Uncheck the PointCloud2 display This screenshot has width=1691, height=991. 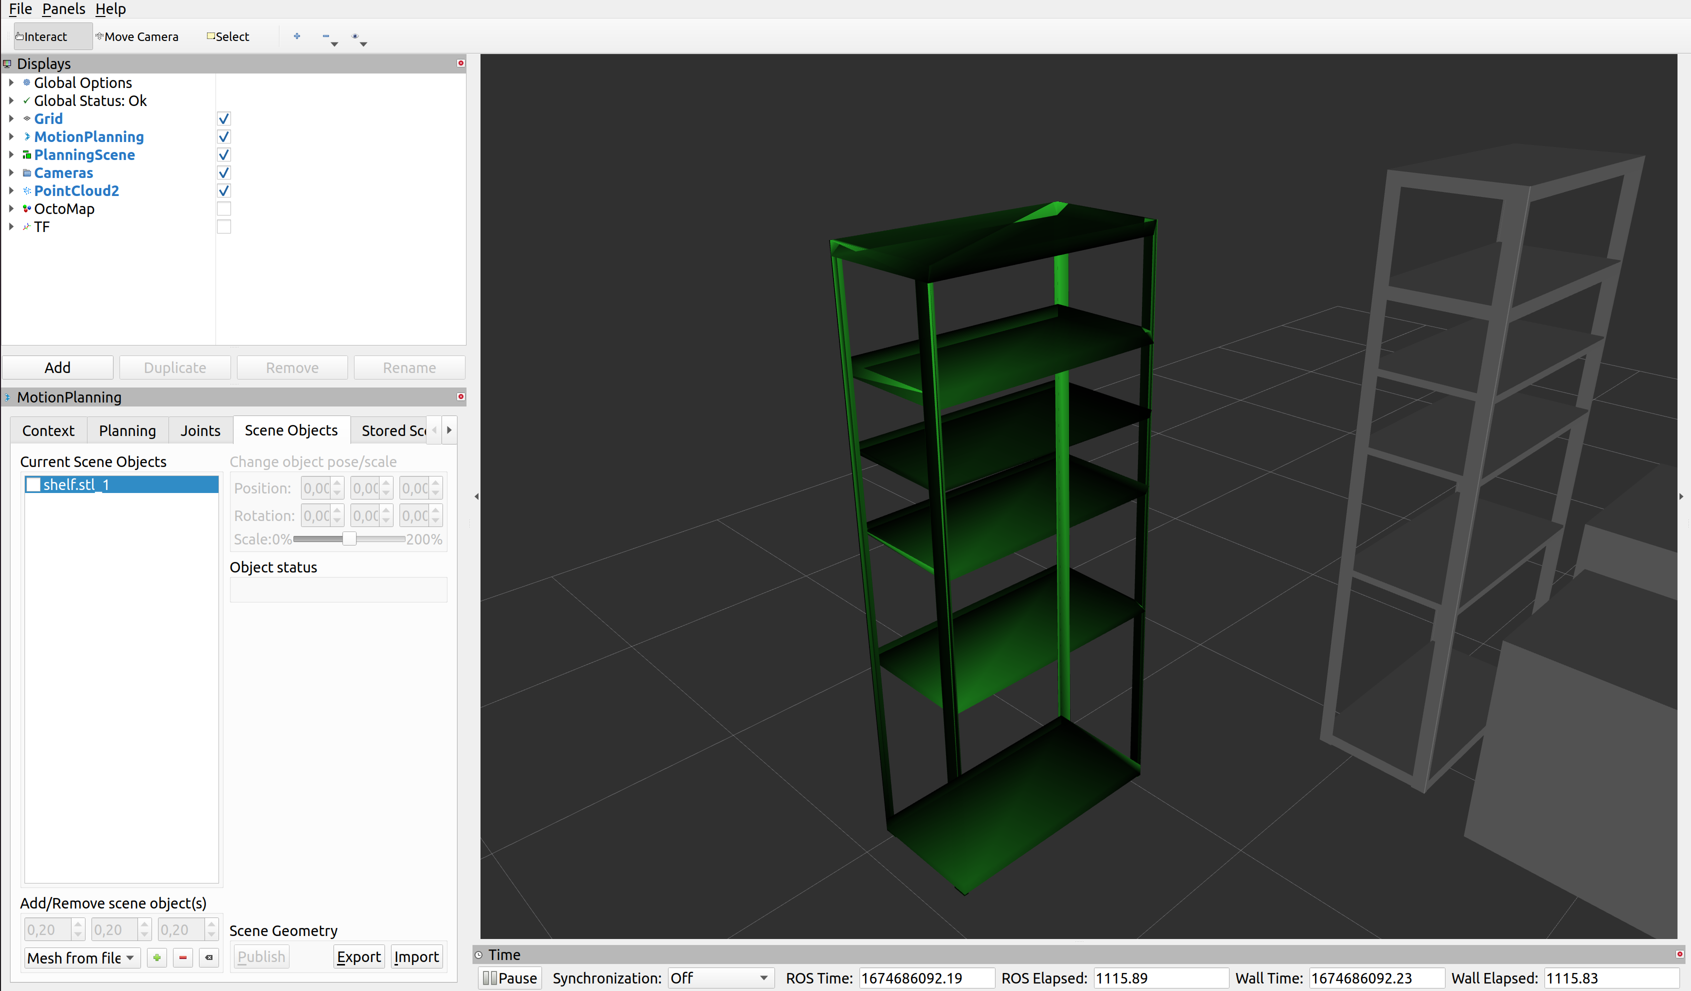point(223,190)
